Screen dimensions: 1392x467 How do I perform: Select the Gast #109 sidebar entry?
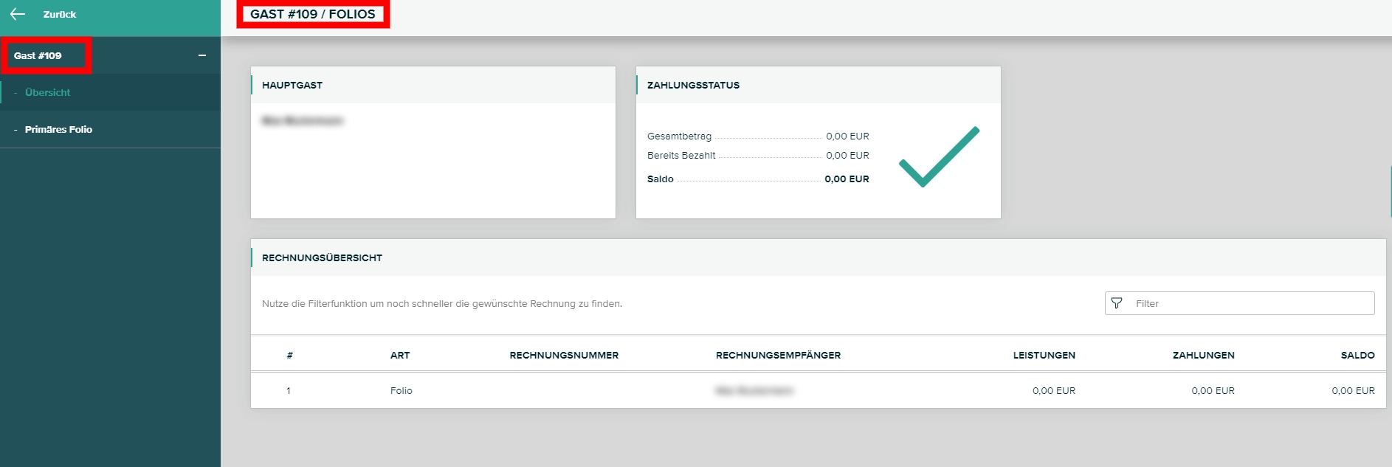[x=38, y=55]
